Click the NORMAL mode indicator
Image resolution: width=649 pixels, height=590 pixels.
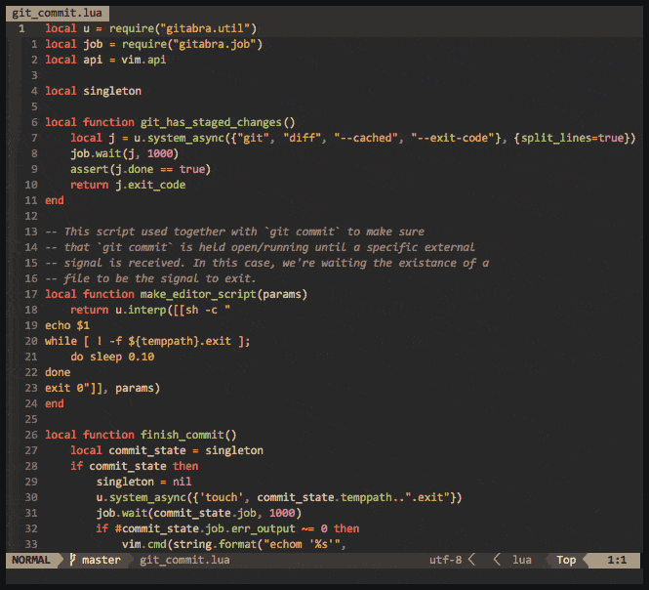29,561
